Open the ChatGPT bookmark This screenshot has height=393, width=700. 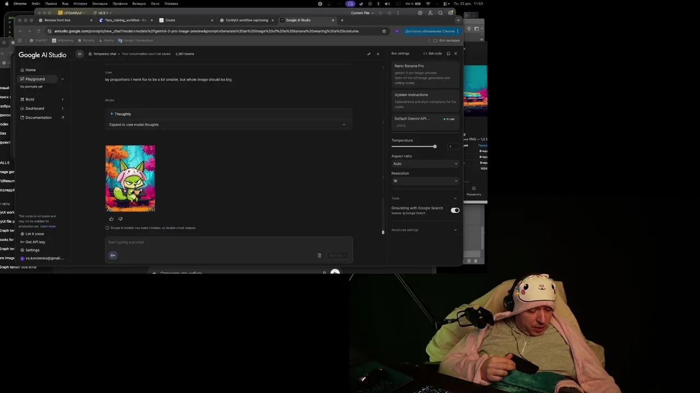39,40
